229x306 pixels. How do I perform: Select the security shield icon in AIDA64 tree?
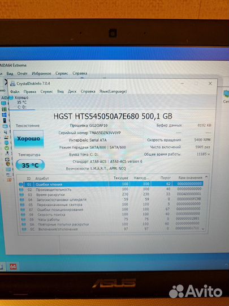[8, 164]
